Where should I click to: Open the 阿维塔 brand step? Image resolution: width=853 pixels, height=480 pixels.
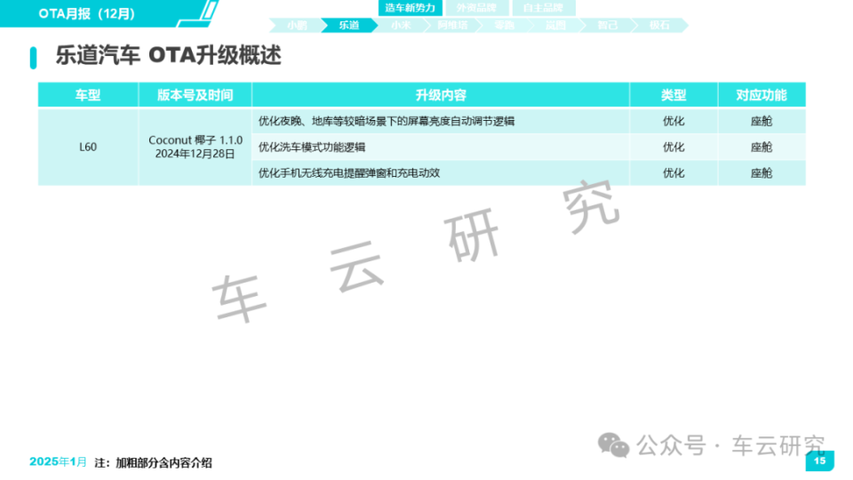[x=452, y=25]
